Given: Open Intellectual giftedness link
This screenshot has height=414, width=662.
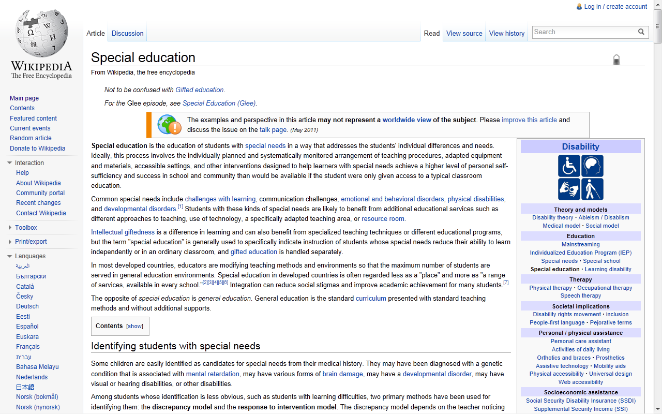Looking at the screenshot, I should click(x=123, y=232).
